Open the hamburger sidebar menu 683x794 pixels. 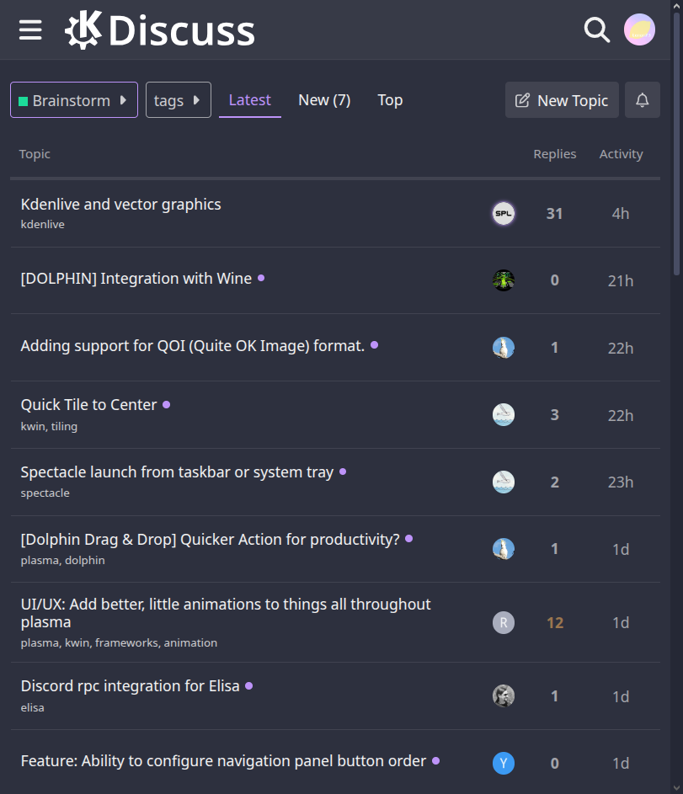(x=30, y=29)
